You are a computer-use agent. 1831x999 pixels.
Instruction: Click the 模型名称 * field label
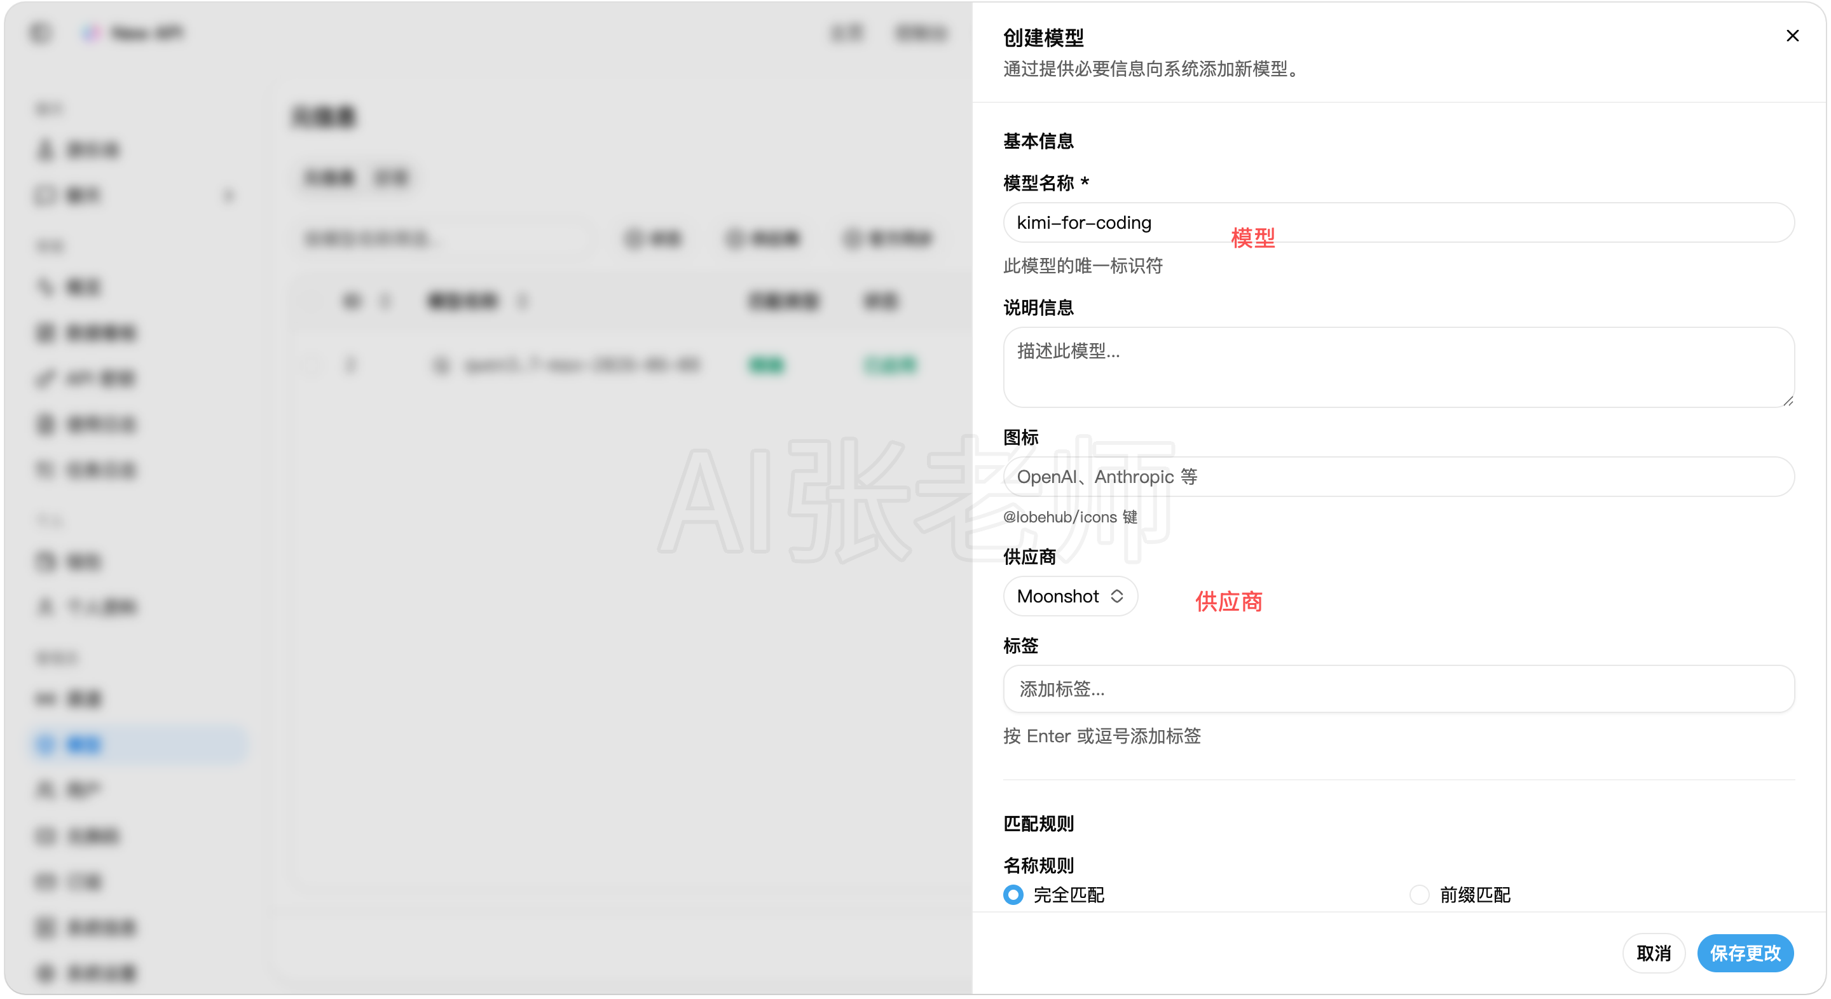point(1046,182)
